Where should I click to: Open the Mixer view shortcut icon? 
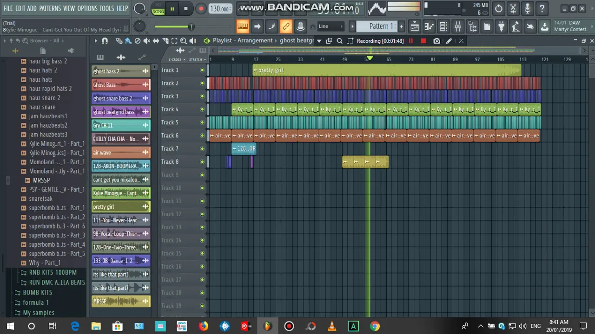point(458,26)
